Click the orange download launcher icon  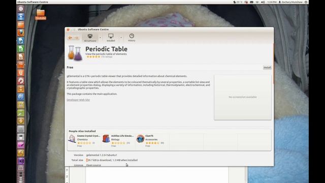click(x=21, y=89)
